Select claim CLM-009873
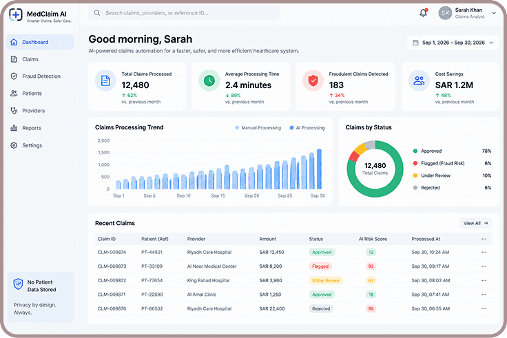This screenshot has width=507, height=338. point(112,266)
